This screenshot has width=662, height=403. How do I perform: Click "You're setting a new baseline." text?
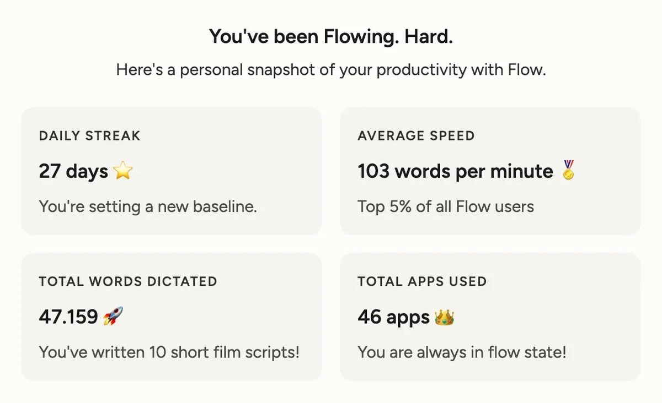tap(148, 207)
